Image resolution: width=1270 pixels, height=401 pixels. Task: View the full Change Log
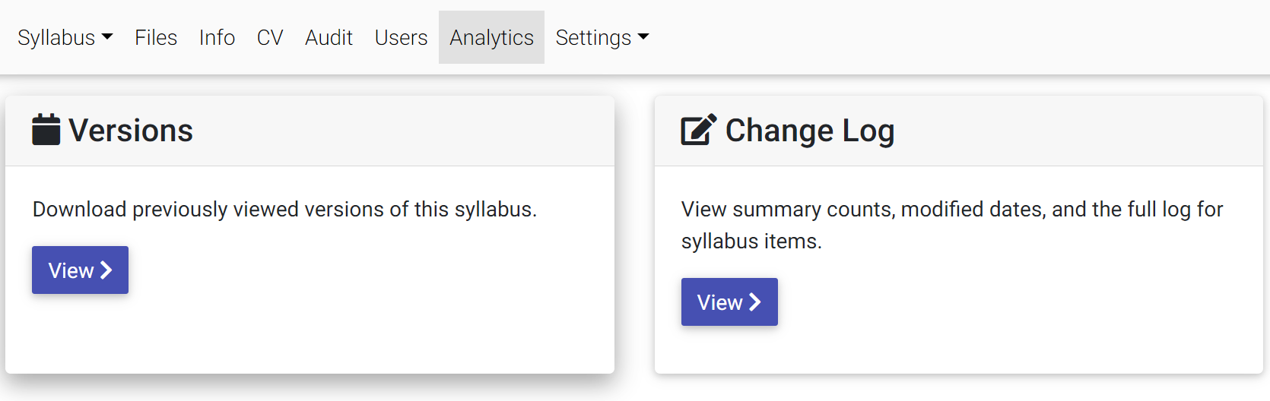[729, 302]
